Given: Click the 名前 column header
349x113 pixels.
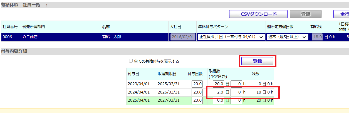Looking at the screenshot, I should (106, 27).
